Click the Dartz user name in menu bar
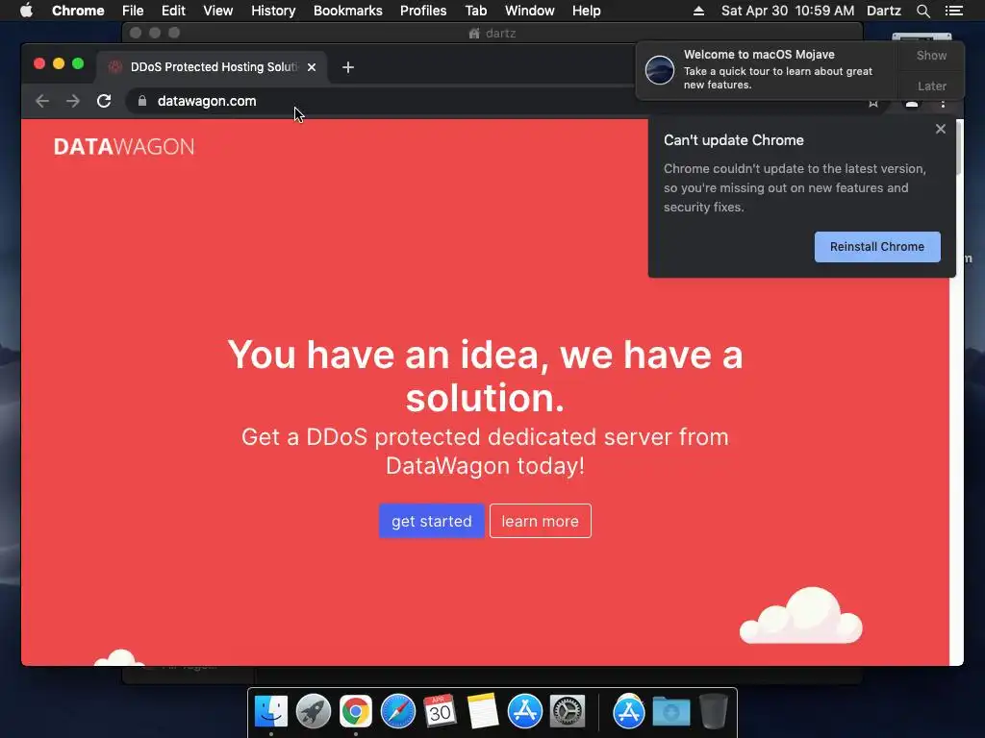Viewport: 985px width, 738px height. coord(884,11)
